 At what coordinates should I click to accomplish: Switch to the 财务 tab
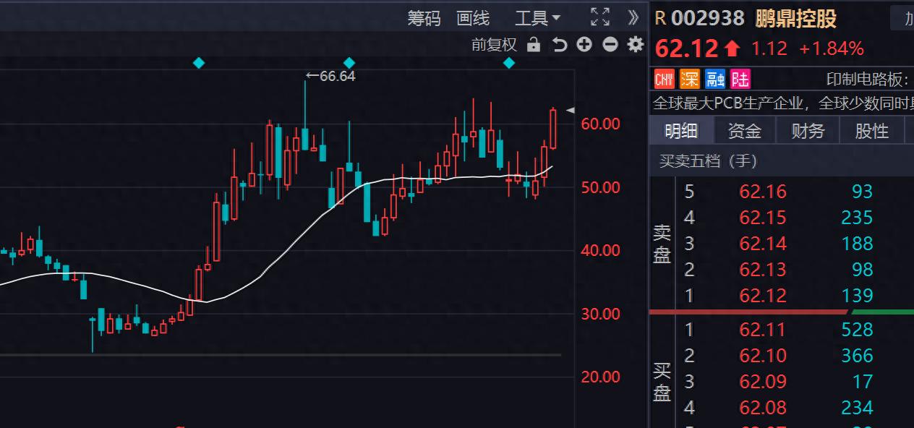click(808, 131)
